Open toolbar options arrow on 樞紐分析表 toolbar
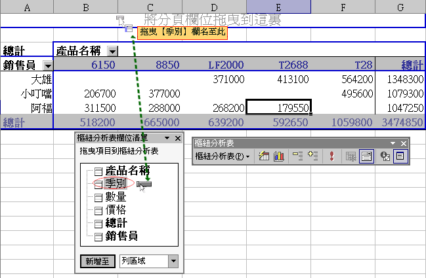The image size is (426, 278). pos(393,143)
